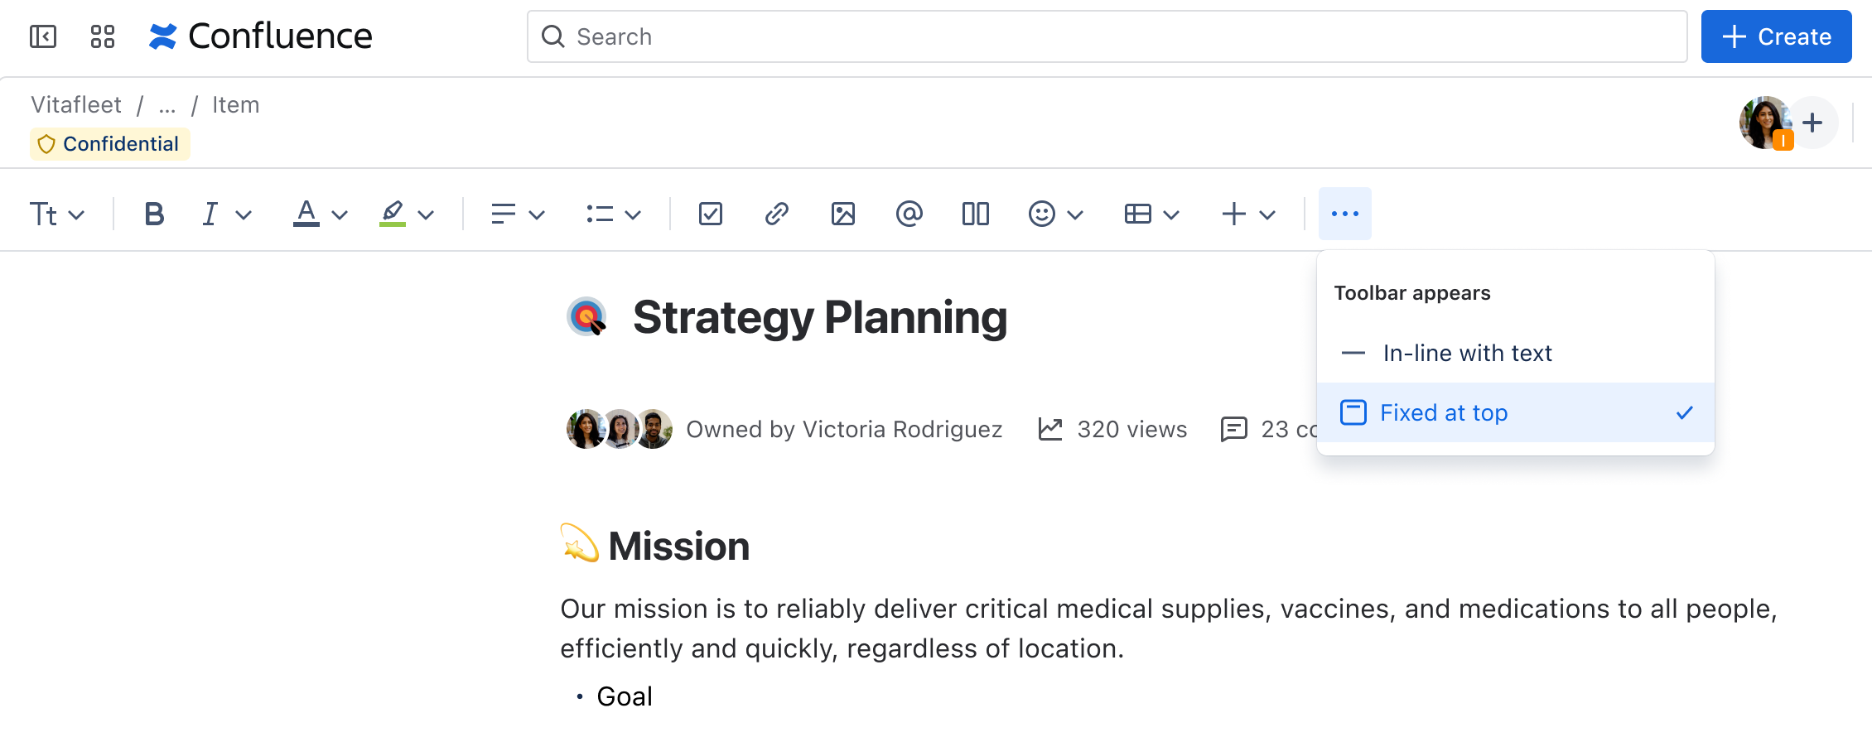The height and width of the screenshot is (737, 1872).
Task: Open the text styles dropdown
Action: [x=57, y=214]
